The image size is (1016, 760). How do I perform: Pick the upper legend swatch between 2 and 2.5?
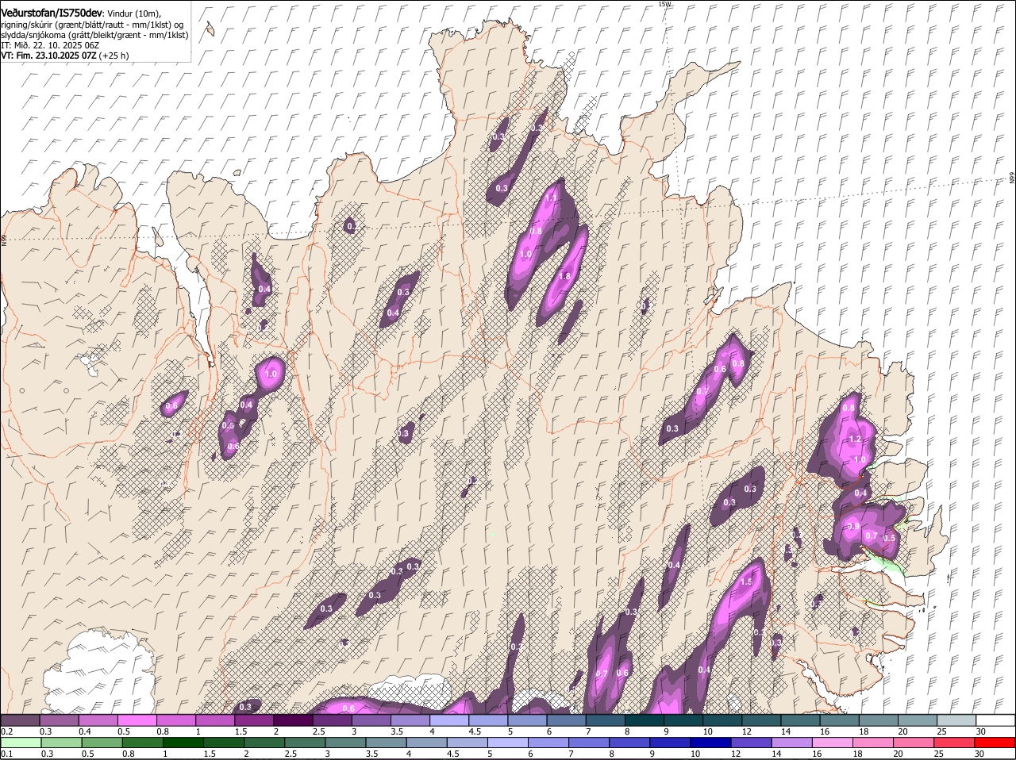(x=293, y=720)
